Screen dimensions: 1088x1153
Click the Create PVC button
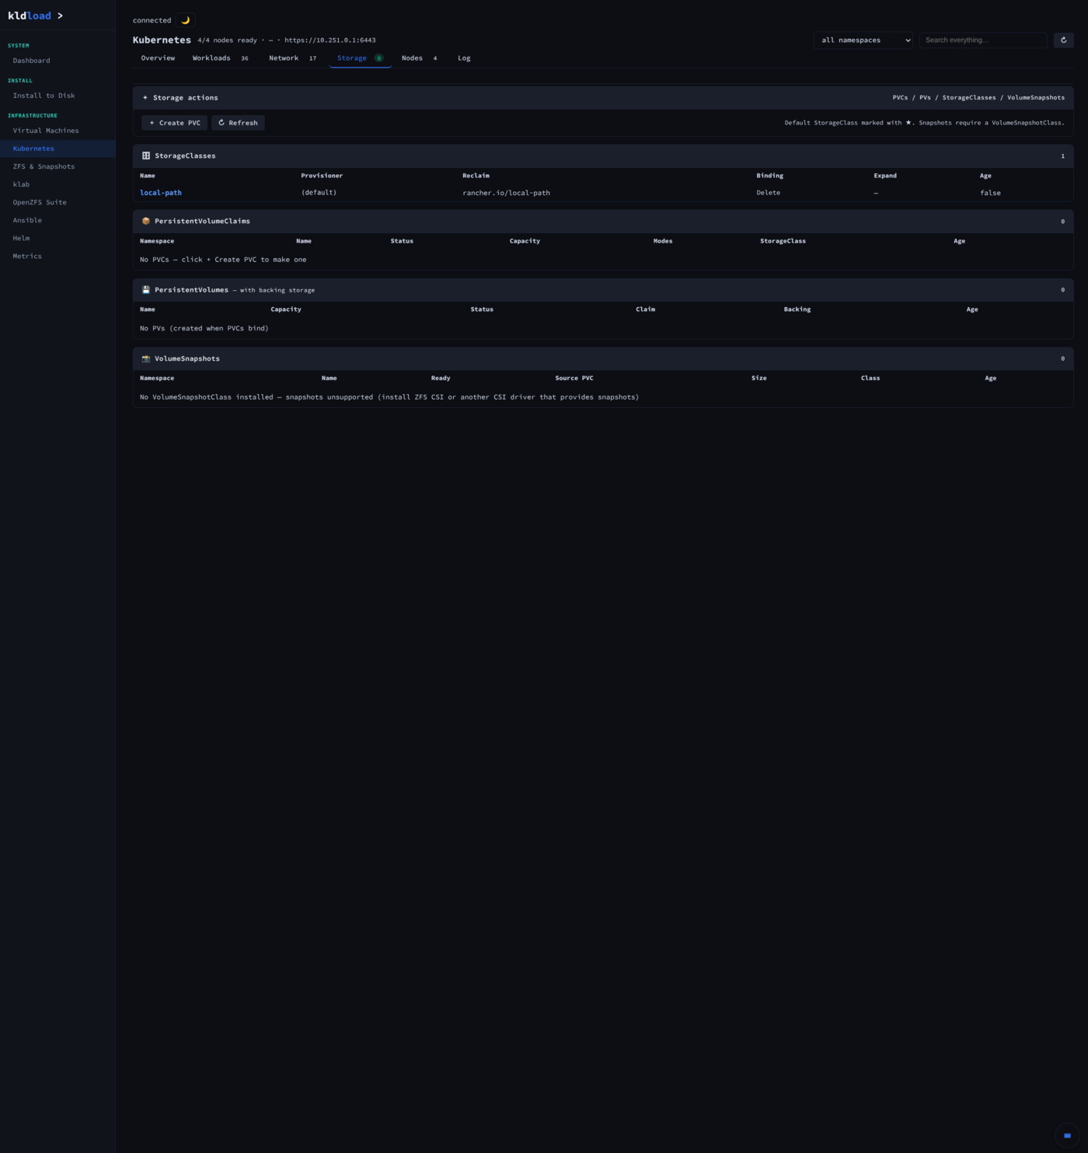(x=175, y=123)
